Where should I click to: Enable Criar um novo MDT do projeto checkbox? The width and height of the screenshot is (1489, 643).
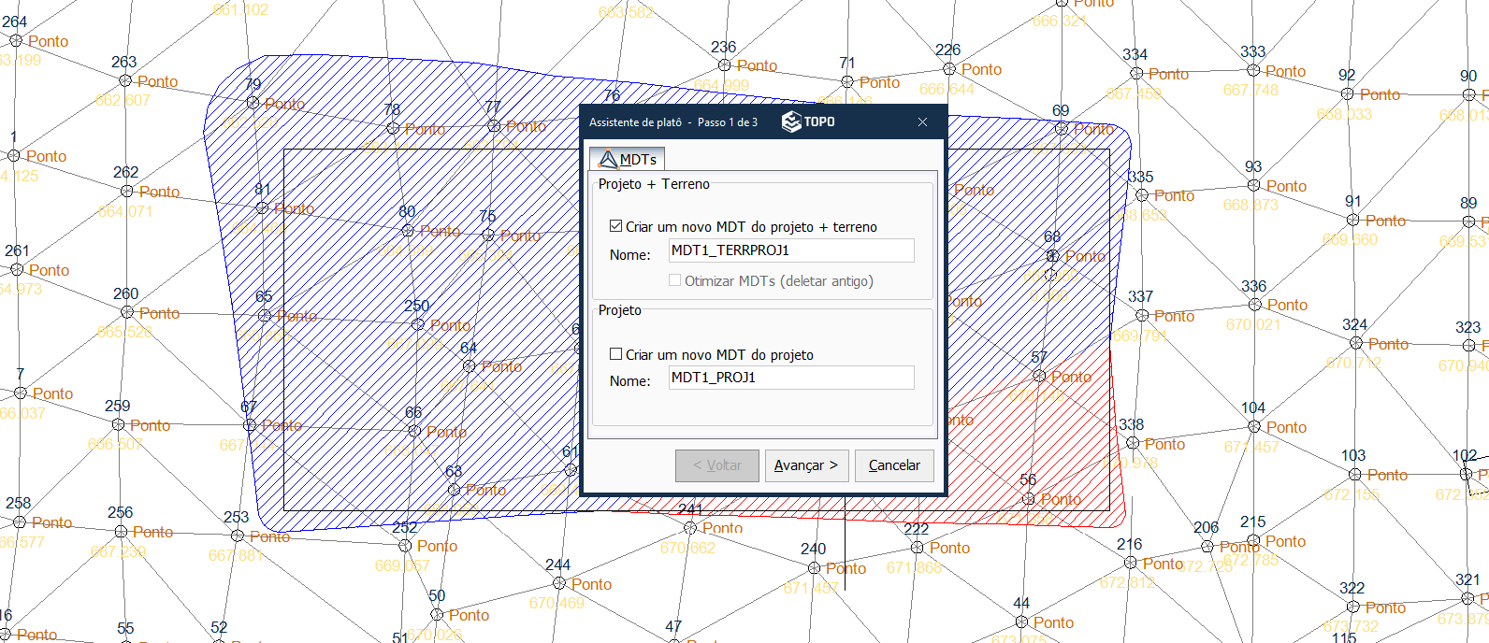point(615,354)
